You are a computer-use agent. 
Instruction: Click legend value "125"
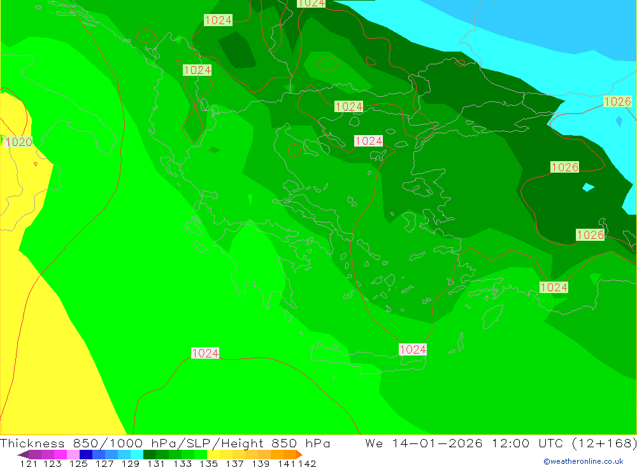click(78, 463)
